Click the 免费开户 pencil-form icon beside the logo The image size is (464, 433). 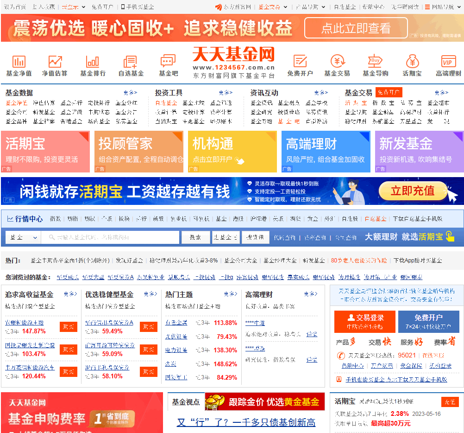(300, 61)
